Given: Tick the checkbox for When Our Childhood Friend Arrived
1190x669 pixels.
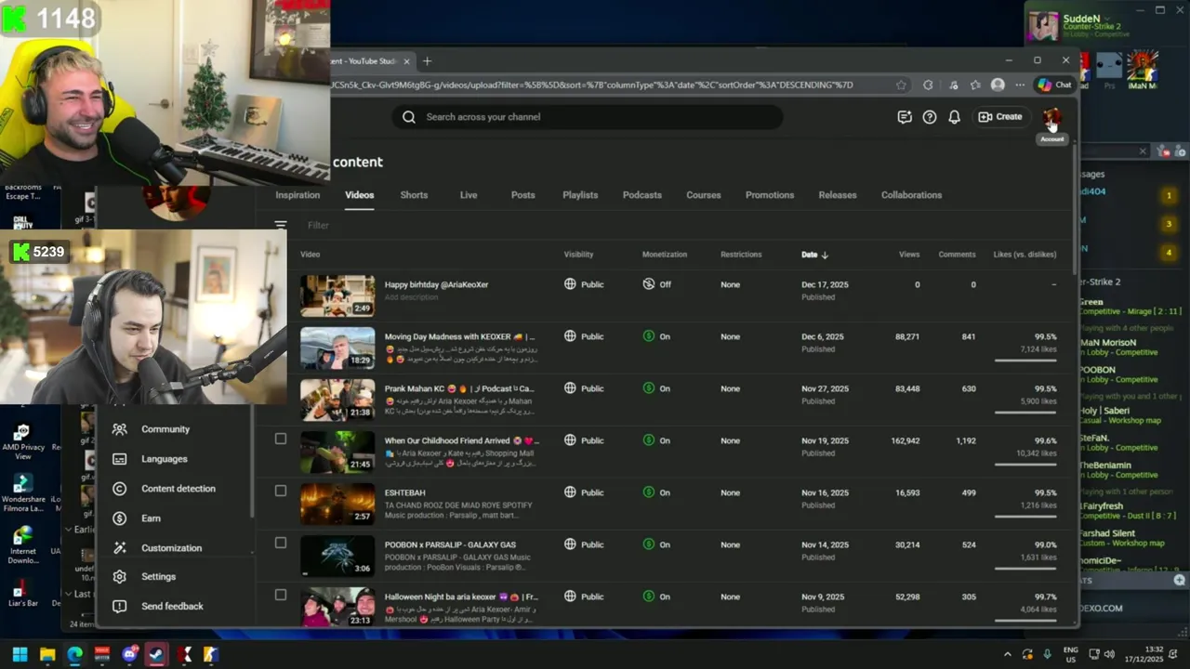Looking at the screenshot, I should click(281, 439).
